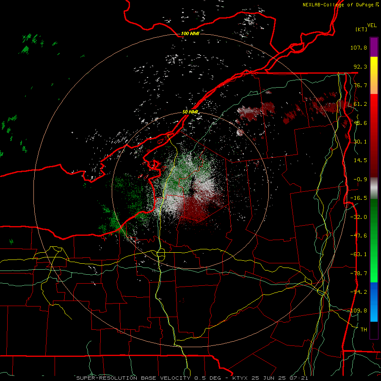Click the 107.8 velocity scale value
Viewport: 381px width, 381px height.
359,47
